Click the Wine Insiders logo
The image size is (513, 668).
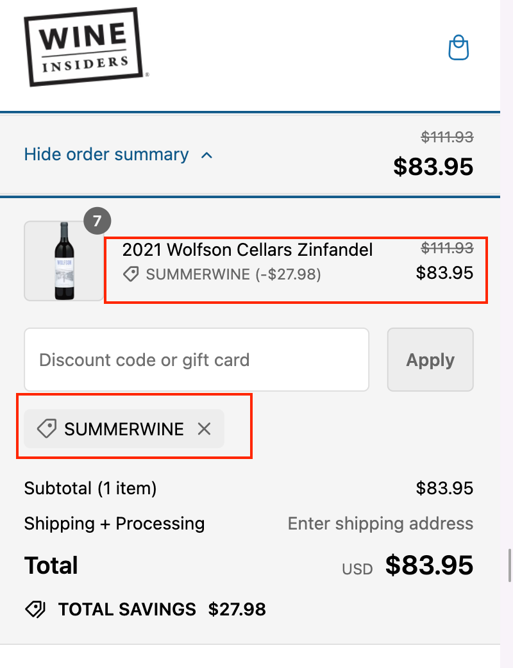click(x=82, y=47)
